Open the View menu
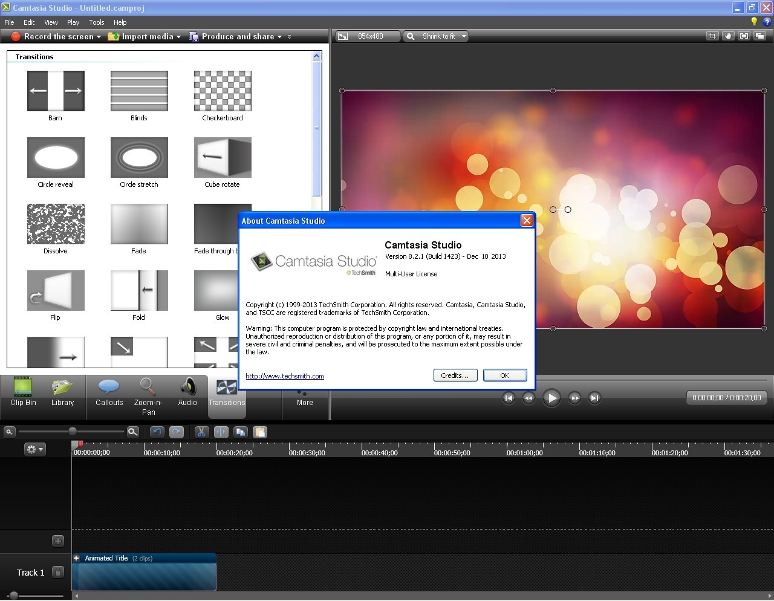The width and height of the screenshot is (774, 601). pos(51,22)
